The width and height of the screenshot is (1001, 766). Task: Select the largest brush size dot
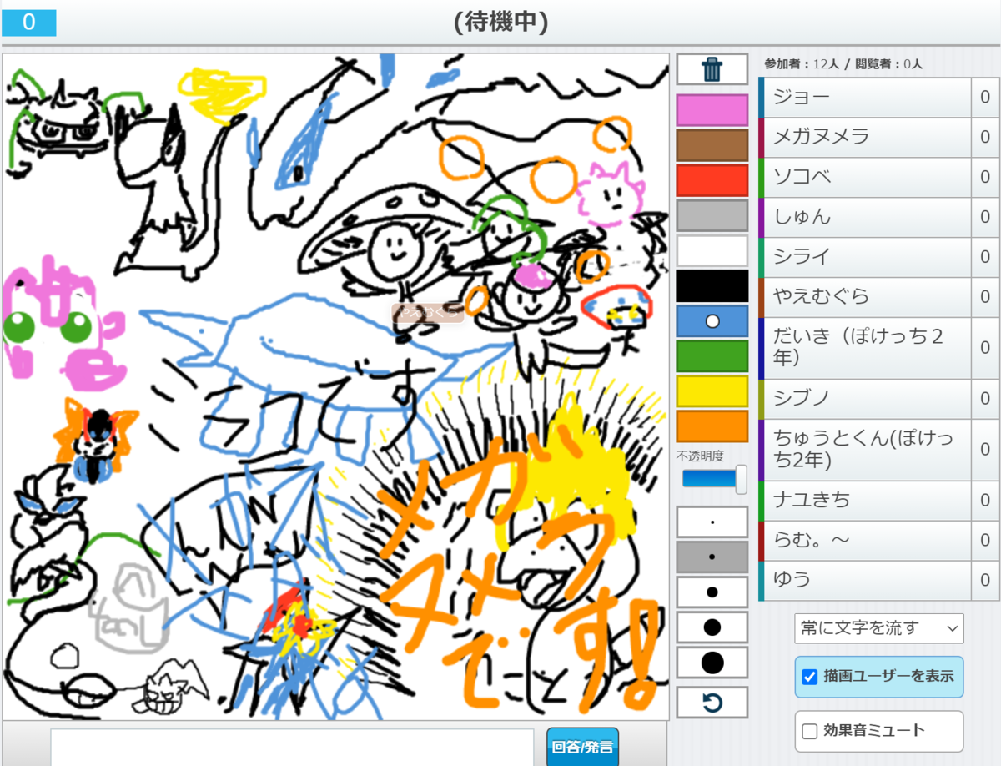pos(712,662)
